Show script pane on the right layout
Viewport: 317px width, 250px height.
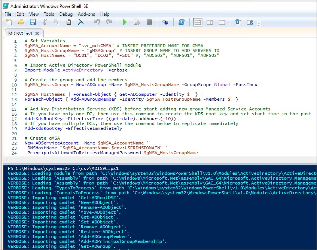pyautogui.click(x=210, y=22)
